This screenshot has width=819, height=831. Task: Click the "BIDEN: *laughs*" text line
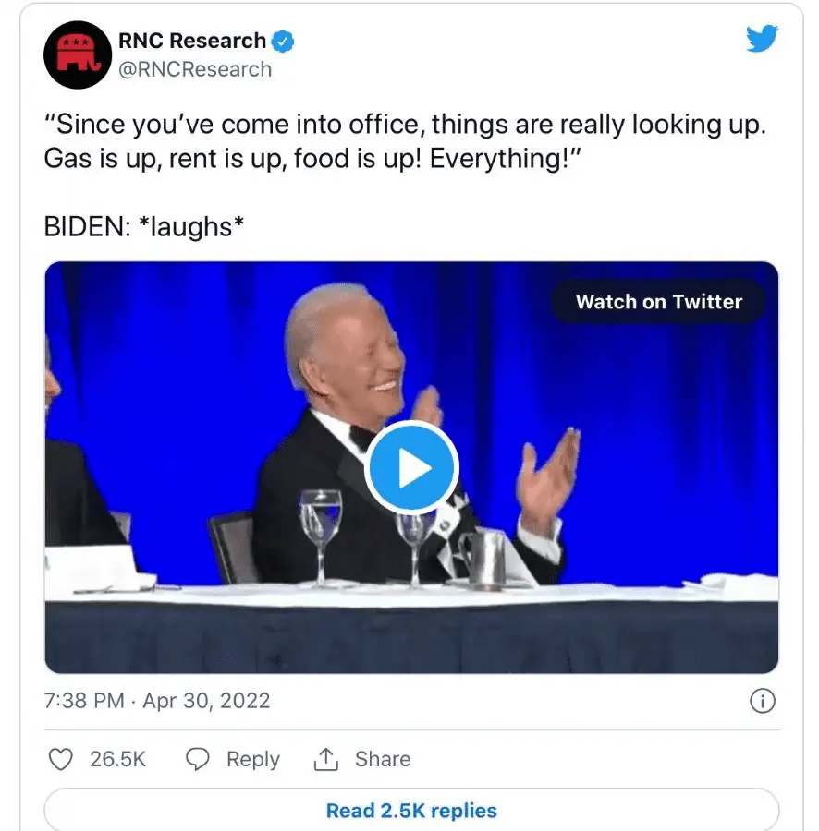point(144,226)
